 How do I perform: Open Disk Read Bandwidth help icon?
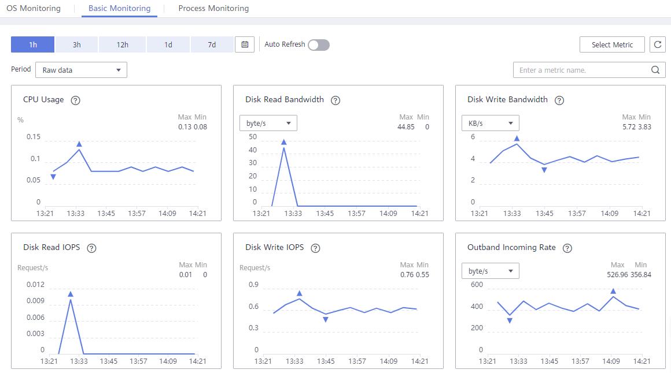(x=335, y=100)
